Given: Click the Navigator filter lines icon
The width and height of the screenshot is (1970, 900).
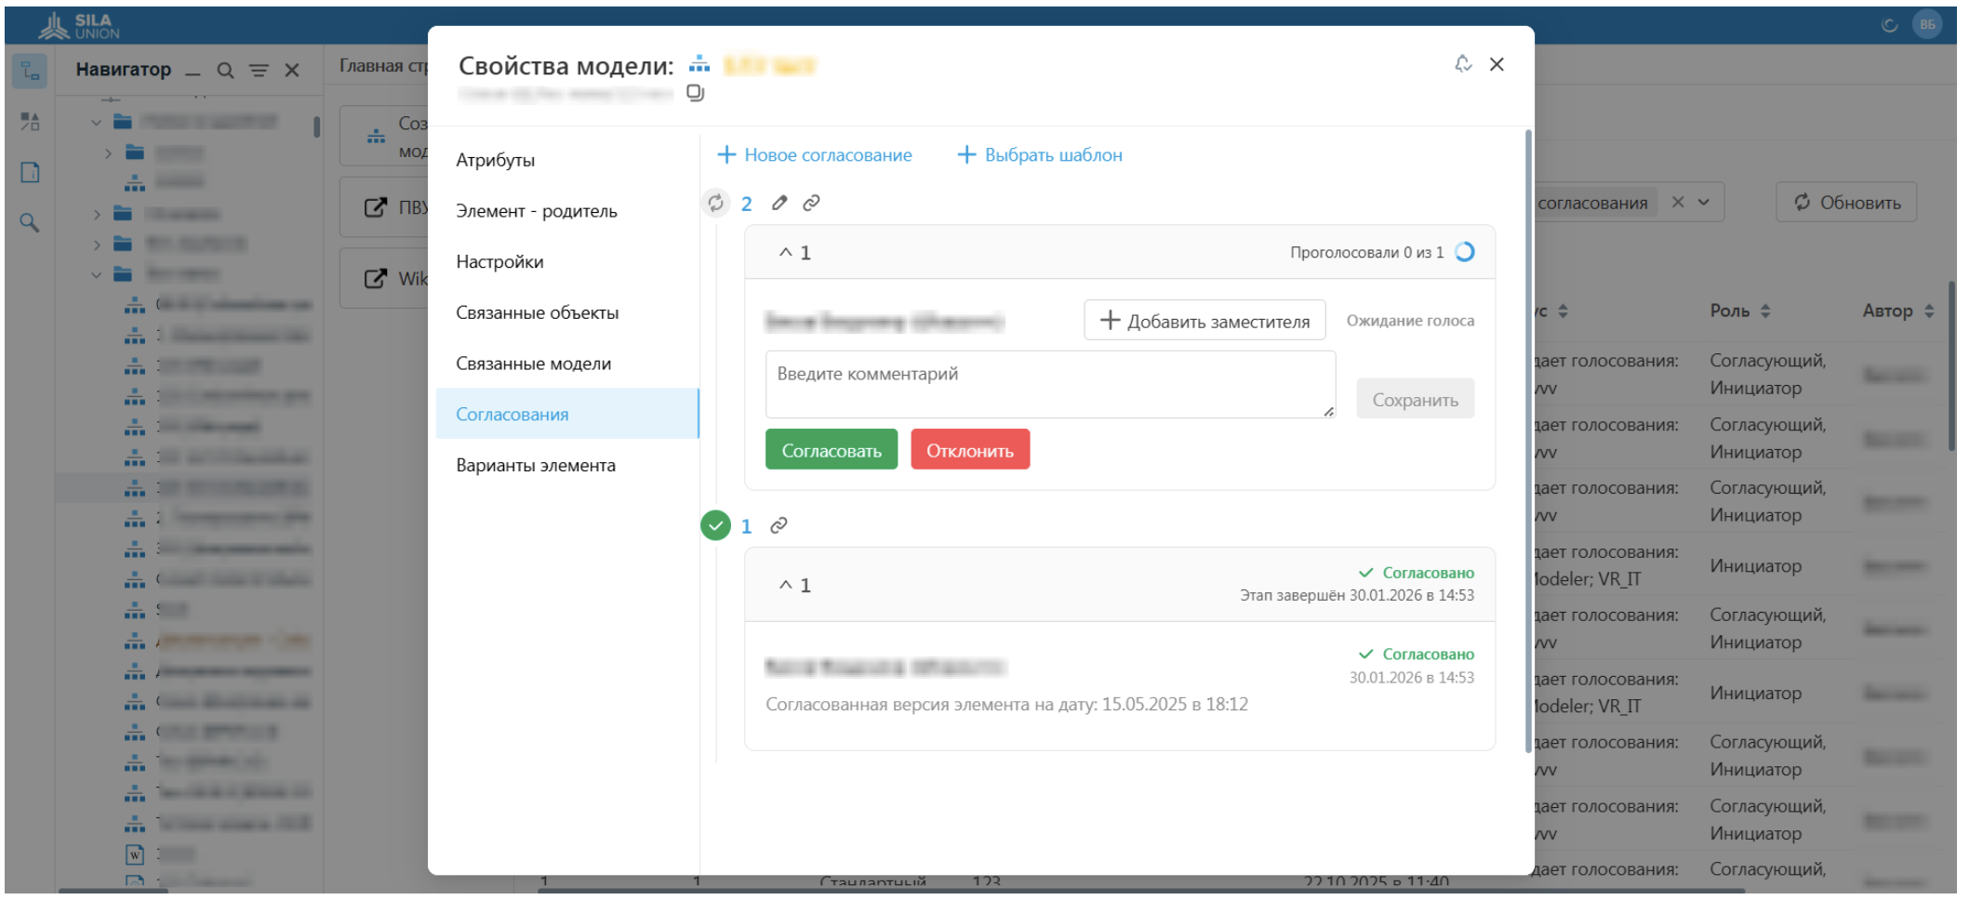Looking at the screenshot, I should (259, 70).
